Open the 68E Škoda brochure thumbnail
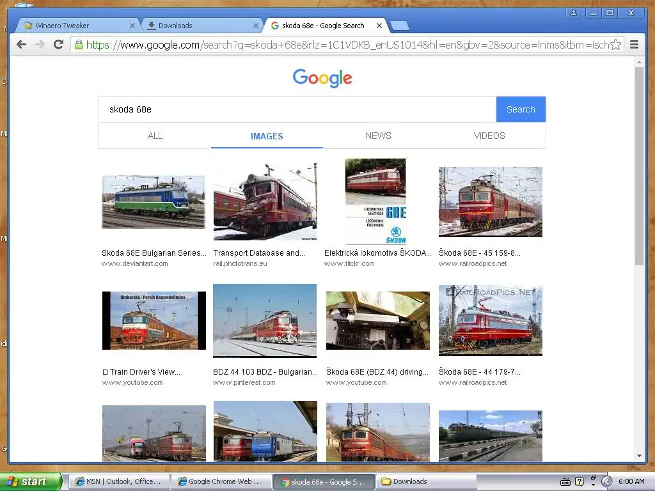The height and width of the screenshot is (491, 655). (x=375, y=201)
